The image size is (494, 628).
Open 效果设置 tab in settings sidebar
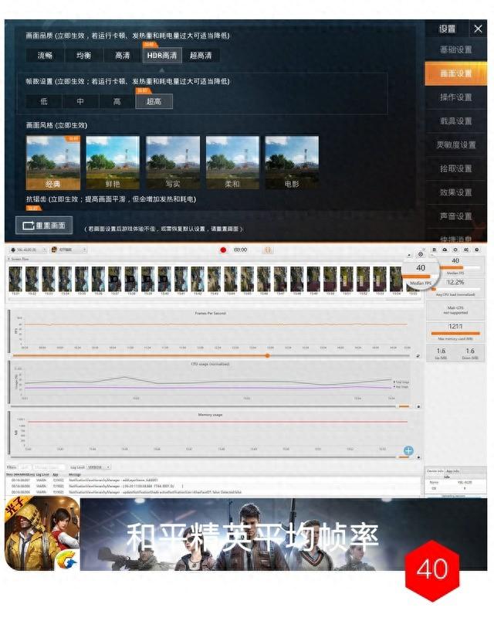pos(455,192)
